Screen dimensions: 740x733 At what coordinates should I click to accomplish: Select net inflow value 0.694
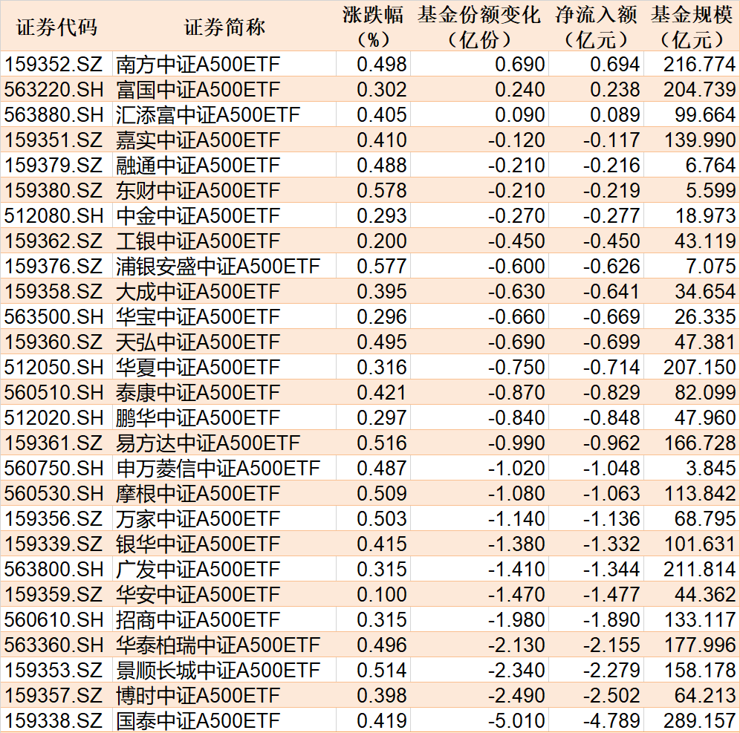(596, 64)
